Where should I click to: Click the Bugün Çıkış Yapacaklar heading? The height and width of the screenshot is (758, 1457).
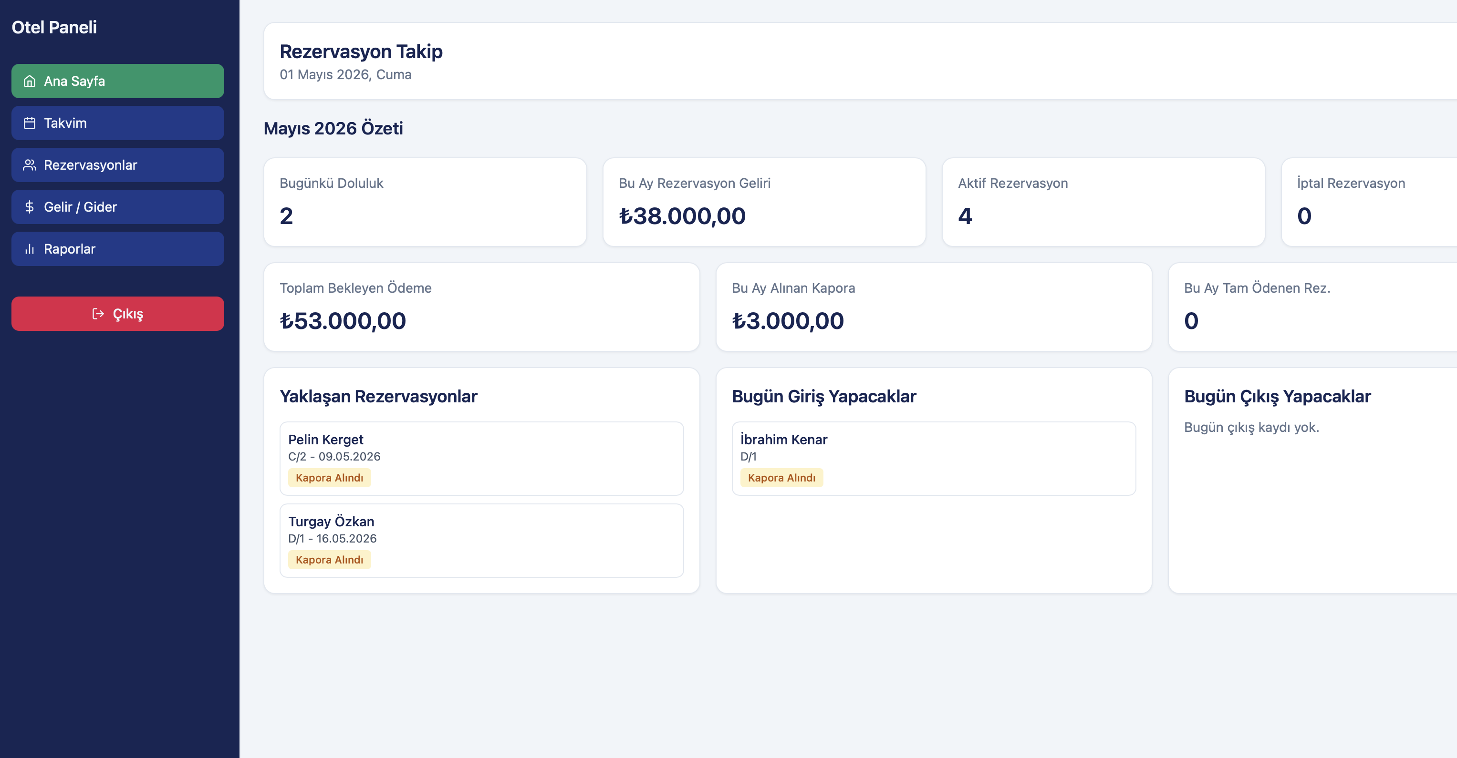click(x=1277, y=397)
